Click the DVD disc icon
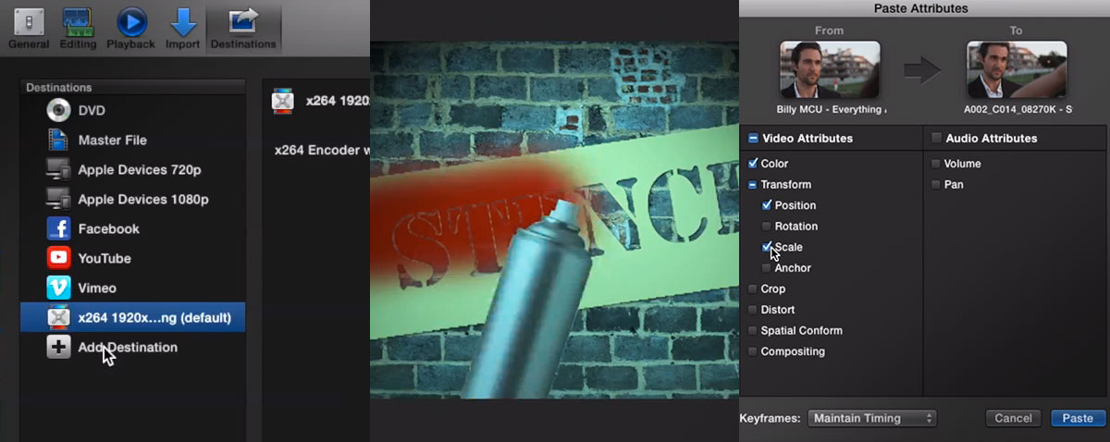1110x442 pixels. [58, 111]
